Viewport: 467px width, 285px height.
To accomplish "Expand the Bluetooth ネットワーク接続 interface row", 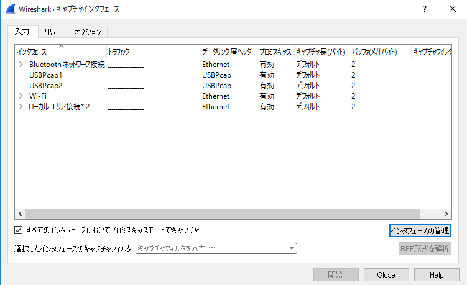I will click(x=21, y=64).
